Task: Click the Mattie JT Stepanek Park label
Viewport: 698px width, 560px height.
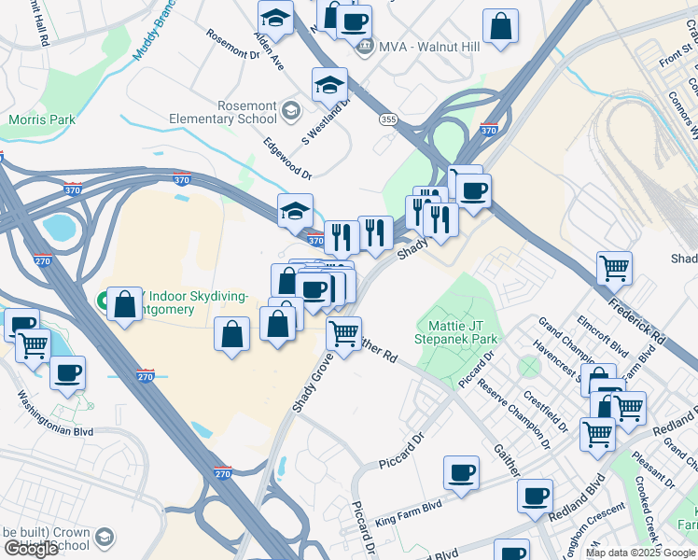Action: point(455,332)
